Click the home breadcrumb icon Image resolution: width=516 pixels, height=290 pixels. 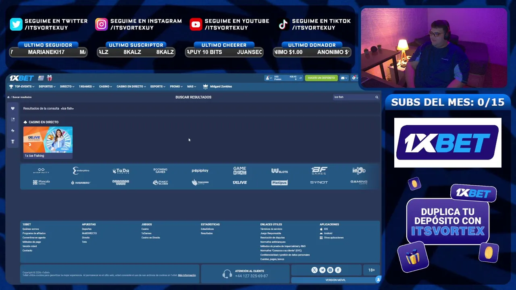8,97
